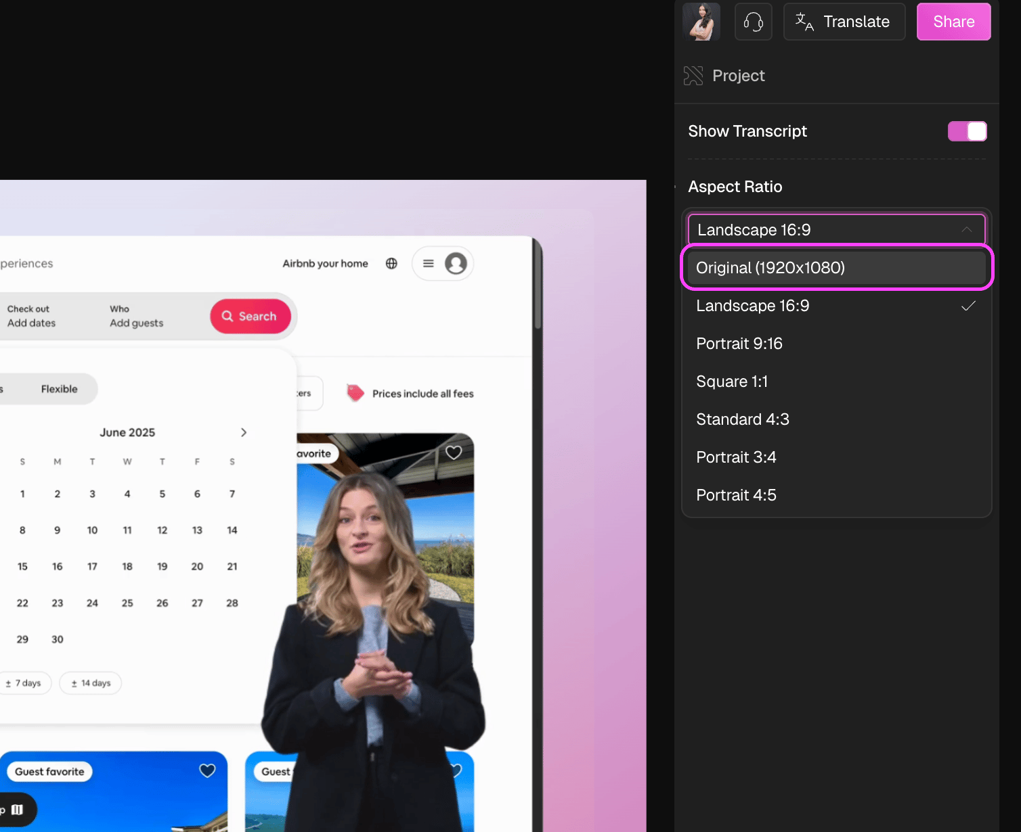The image size is (1021, 832).
Task: Toggle the Show Transcript switch
Action: [968, 131]
